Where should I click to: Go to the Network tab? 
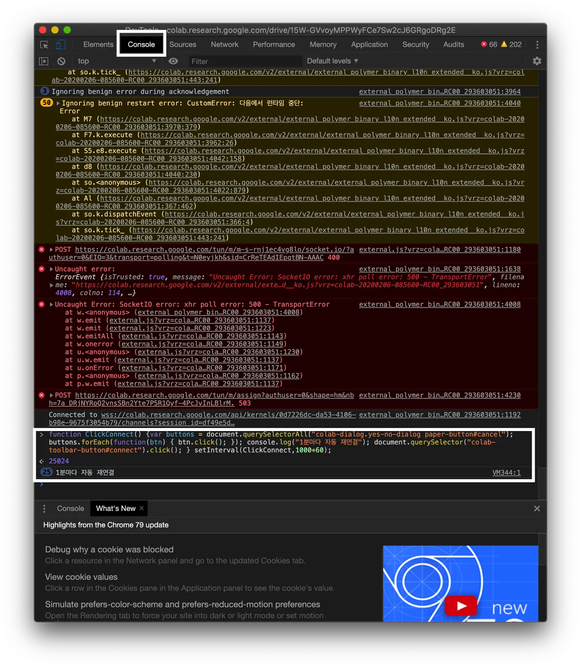click(225, 44)
